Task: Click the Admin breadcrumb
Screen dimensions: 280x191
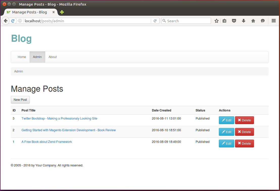Action: point(18,71)
